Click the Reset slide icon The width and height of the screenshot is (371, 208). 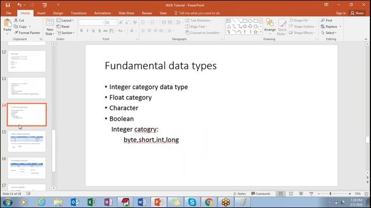(x=59, y=27)
